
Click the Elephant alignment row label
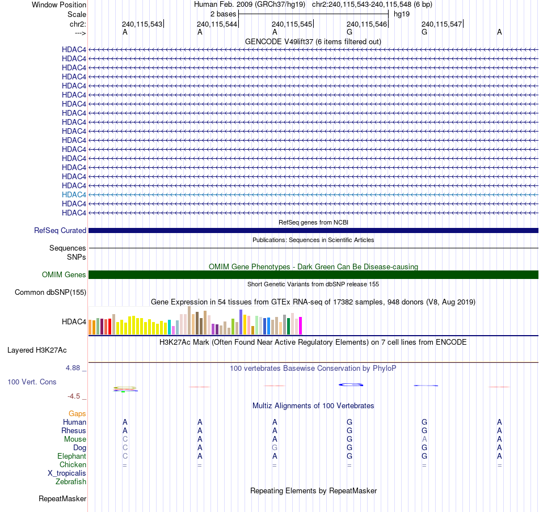coord(71,456)
